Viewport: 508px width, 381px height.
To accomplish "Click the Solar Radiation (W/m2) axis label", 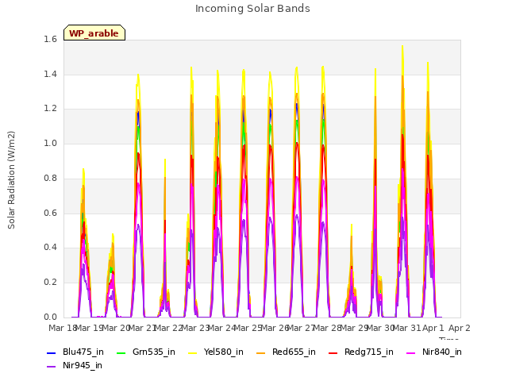I will pyautogui.click(x=11, y=180).
